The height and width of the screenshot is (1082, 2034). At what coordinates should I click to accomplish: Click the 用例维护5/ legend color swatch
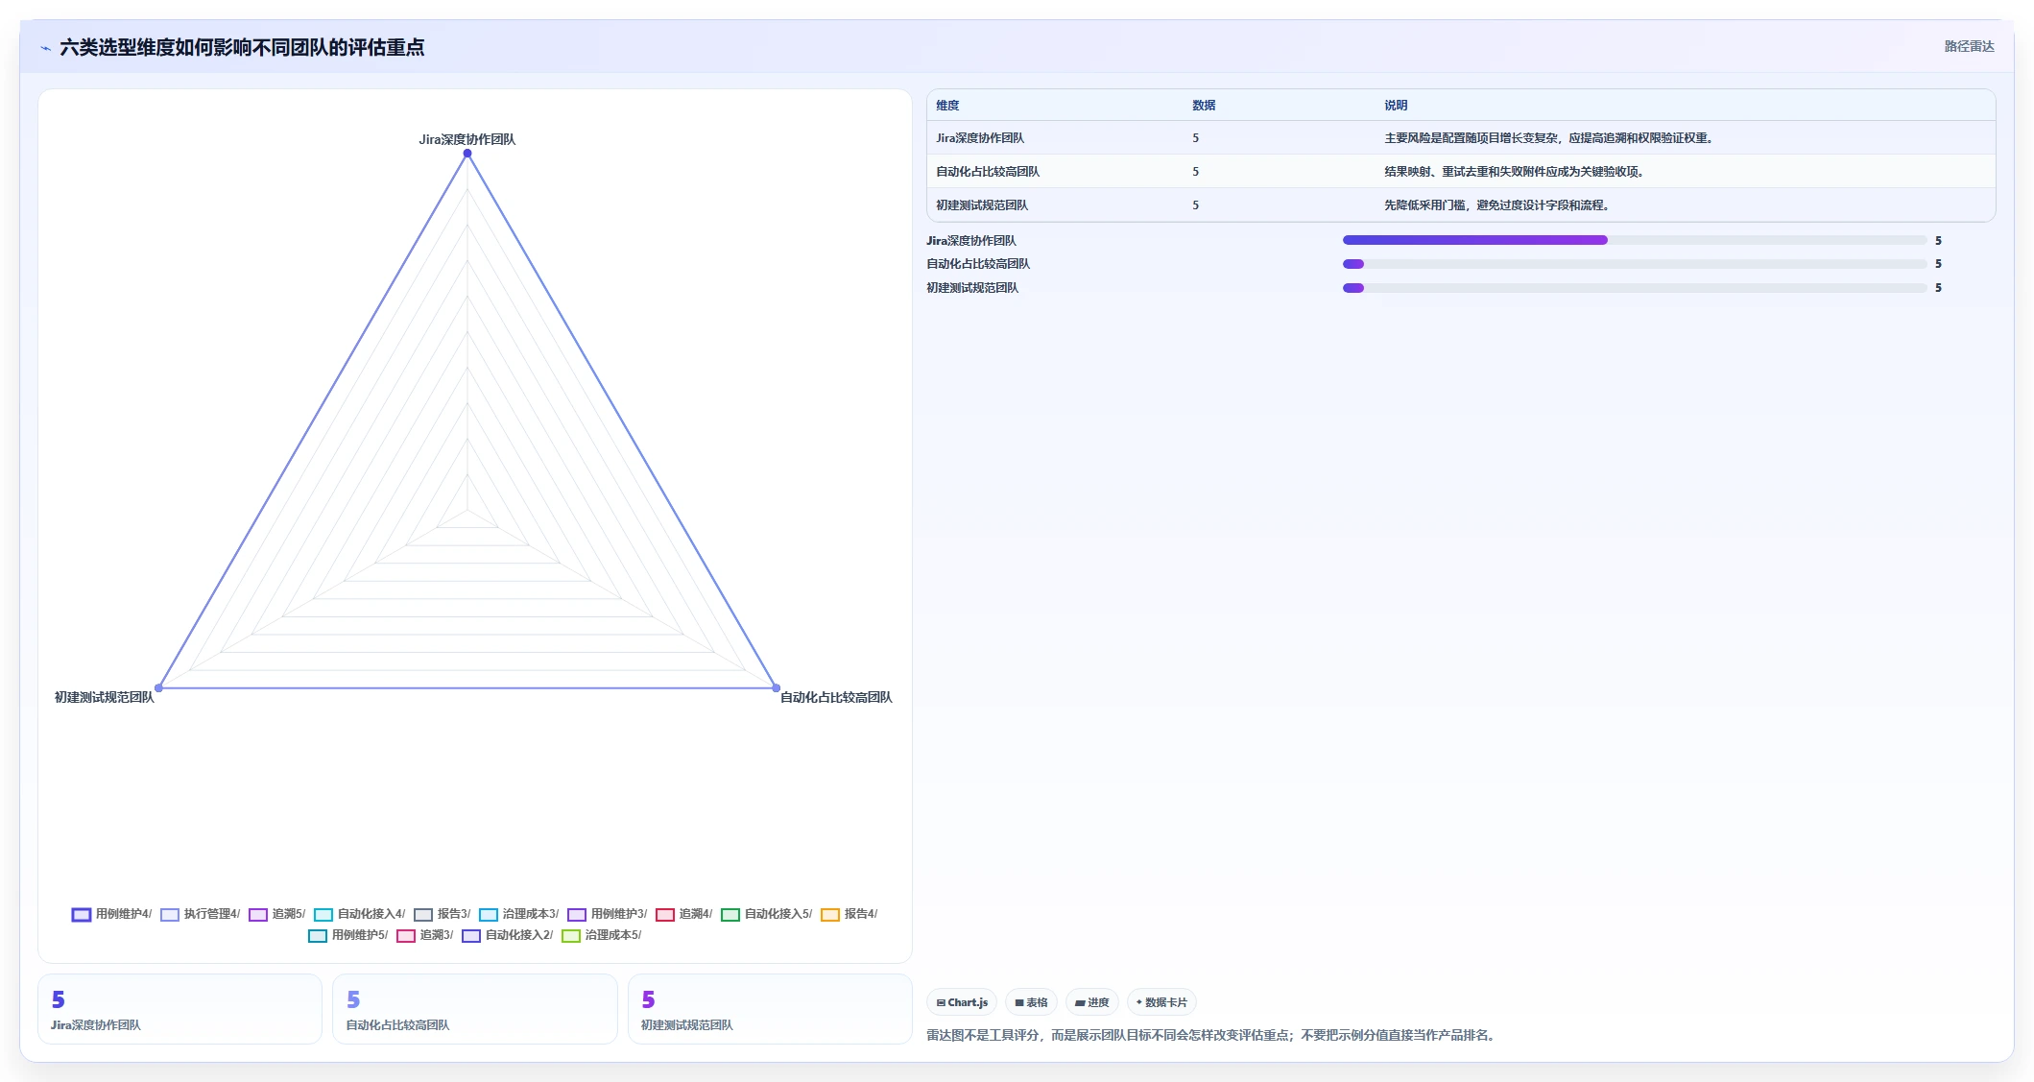tap(318, 935)
